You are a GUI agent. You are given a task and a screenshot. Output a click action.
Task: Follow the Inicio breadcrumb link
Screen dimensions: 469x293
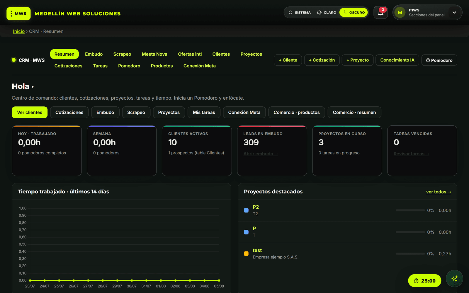tap(19, 31)
